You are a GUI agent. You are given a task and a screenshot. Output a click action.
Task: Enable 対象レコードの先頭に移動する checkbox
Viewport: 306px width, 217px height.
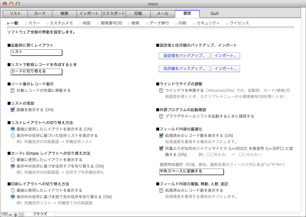click(x=13, y=91)
